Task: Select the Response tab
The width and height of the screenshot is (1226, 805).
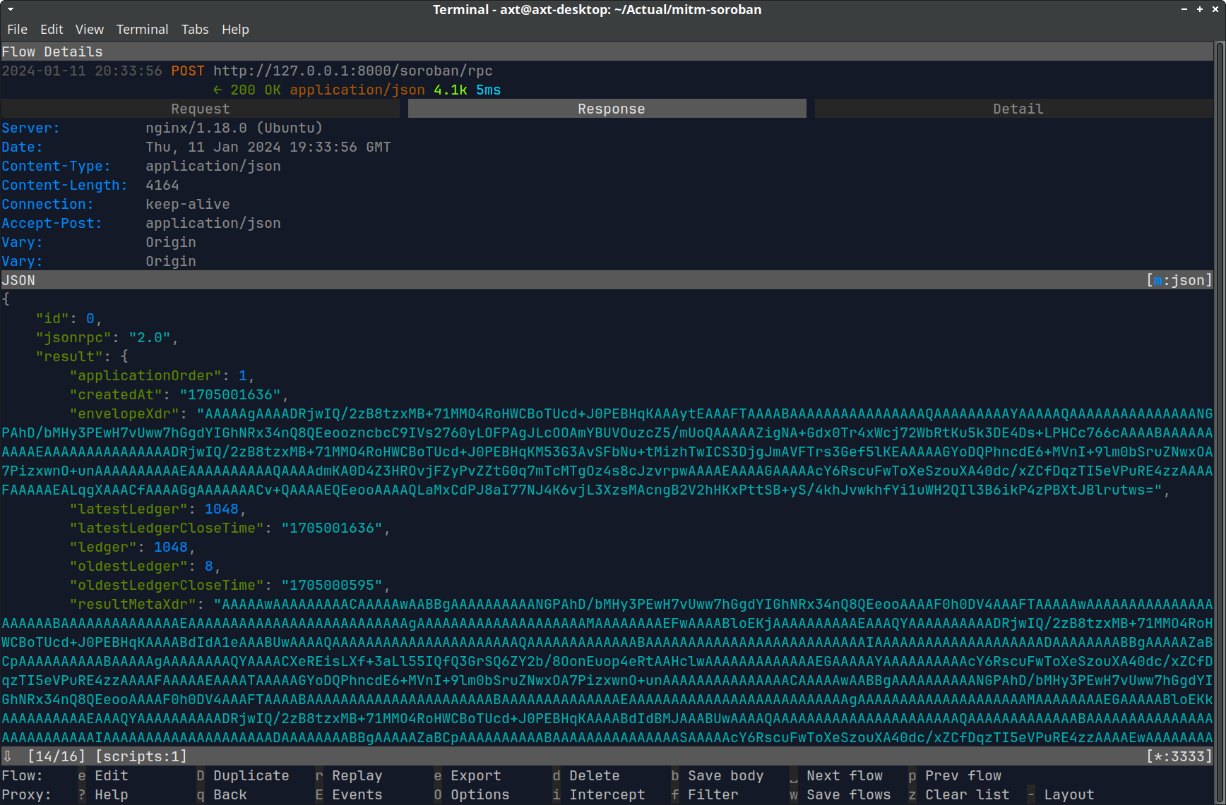Action: click(611, 109)
